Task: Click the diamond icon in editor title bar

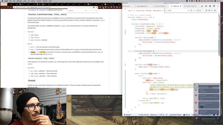Action: pyautogui.click(x=210, y=6)
